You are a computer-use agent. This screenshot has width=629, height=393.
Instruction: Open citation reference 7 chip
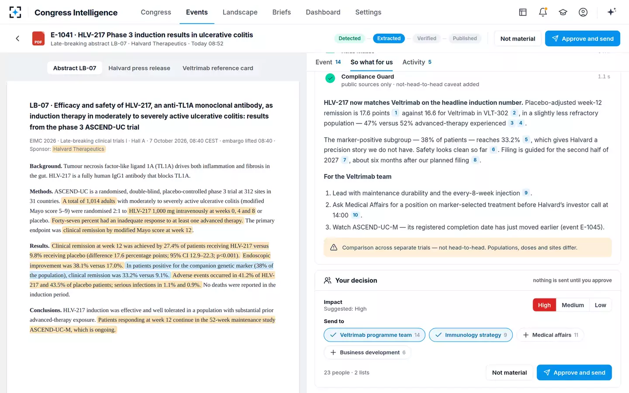(345, 160)
